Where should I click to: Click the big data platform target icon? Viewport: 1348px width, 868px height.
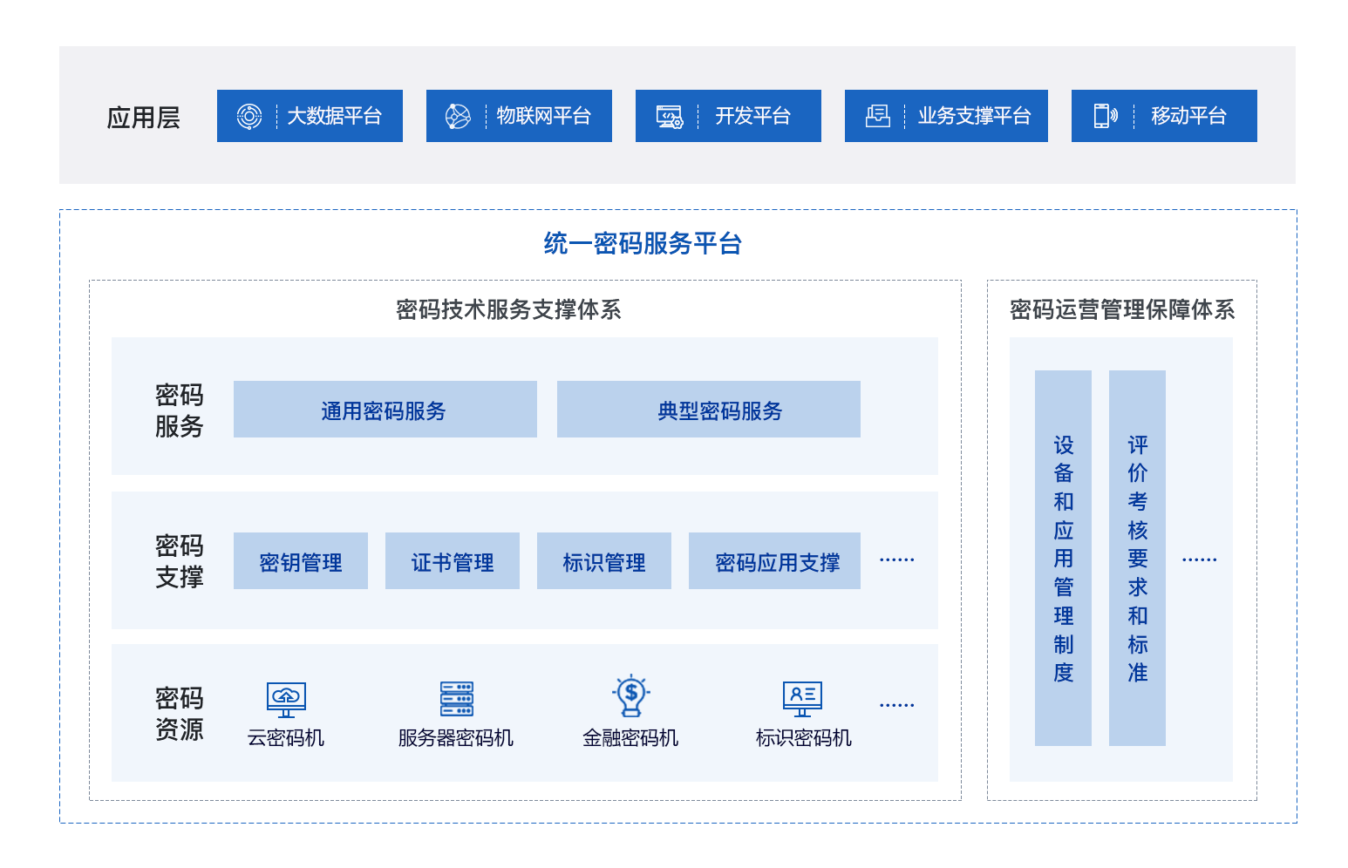pyautogui.click(x=249, y=116)
